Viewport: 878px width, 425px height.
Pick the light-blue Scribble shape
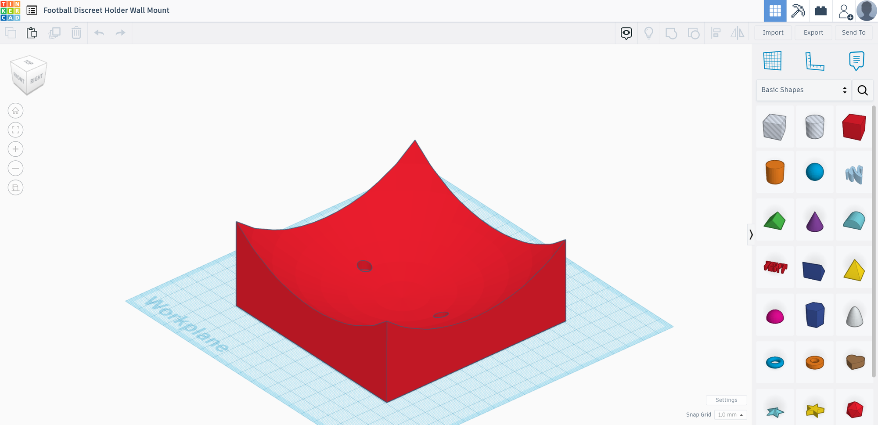pos(854,174)
